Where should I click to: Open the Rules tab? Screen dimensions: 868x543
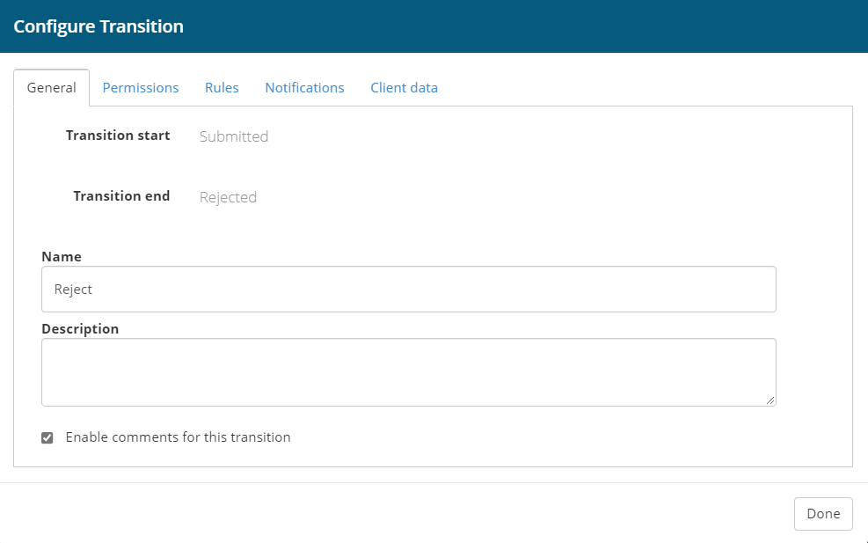(222, 88)
